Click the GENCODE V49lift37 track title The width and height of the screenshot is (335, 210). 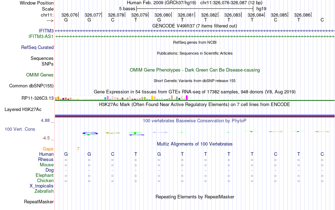195,26
